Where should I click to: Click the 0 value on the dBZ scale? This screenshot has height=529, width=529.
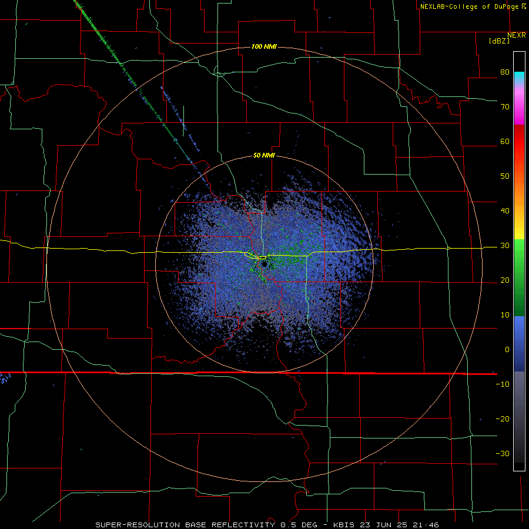(507, 350)
